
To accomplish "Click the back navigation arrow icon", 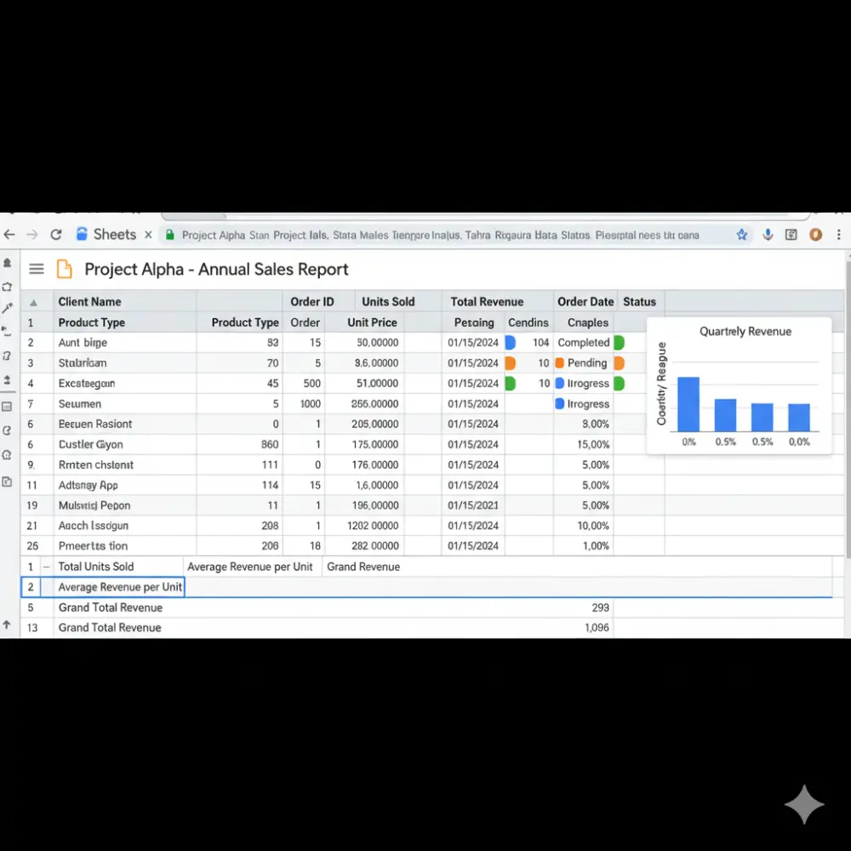I will (x=9, y=234).
